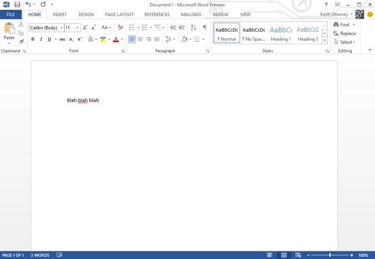Switch to the DESIGN tab

tap(86, 14)
